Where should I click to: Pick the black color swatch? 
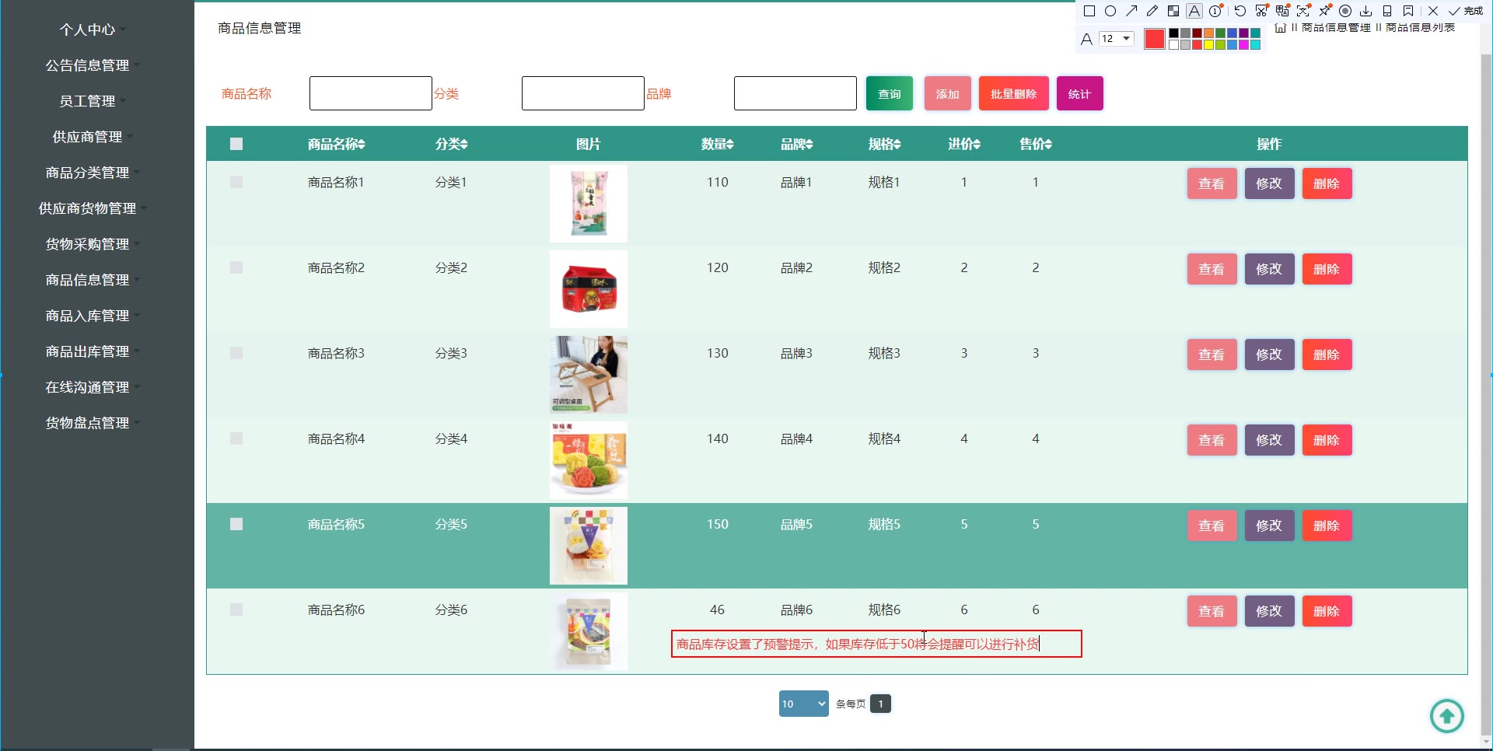click(x=1173, y=33)
